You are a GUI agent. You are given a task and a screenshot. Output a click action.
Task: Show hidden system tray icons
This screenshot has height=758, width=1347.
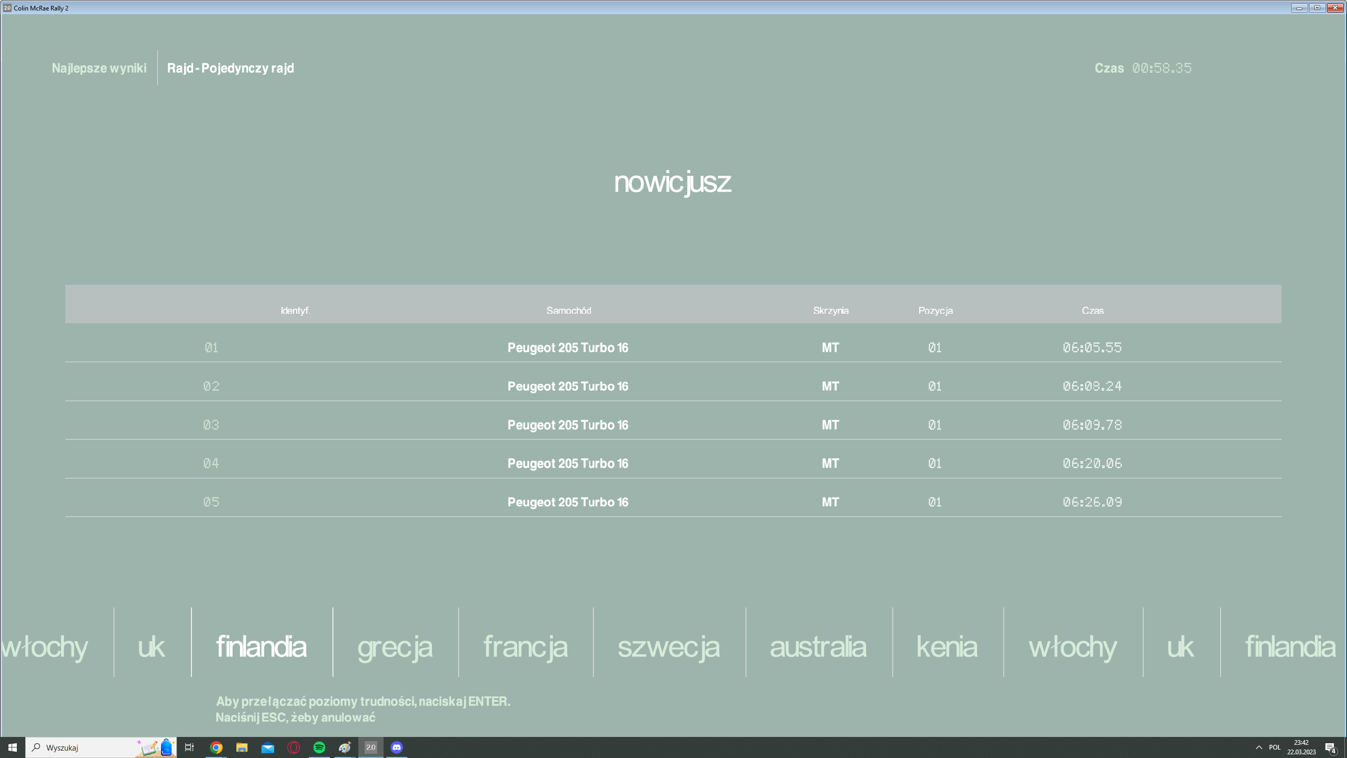tap(1259, 747)
